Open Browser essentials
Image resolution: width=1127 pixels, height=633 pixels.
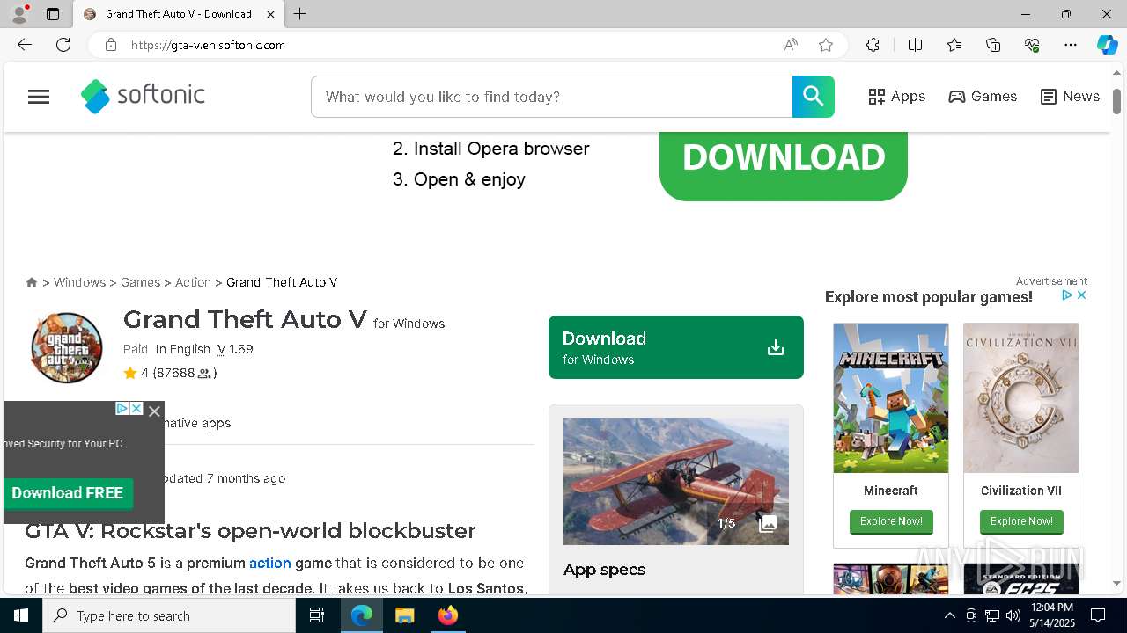[x=1032, y=45]
